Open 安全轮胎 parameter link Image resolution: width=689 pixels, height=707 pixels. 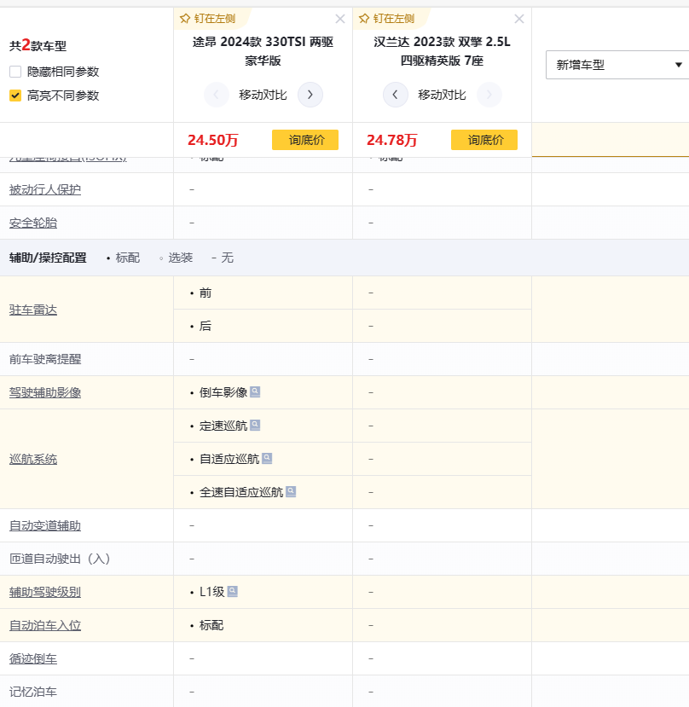[33, 223]
